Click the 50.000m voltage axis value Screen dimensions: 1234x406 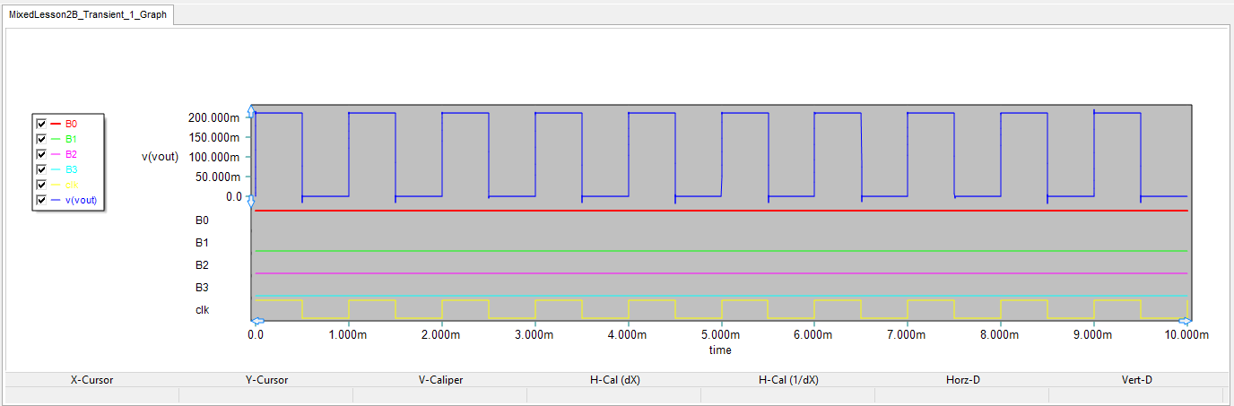click(216, 177)
